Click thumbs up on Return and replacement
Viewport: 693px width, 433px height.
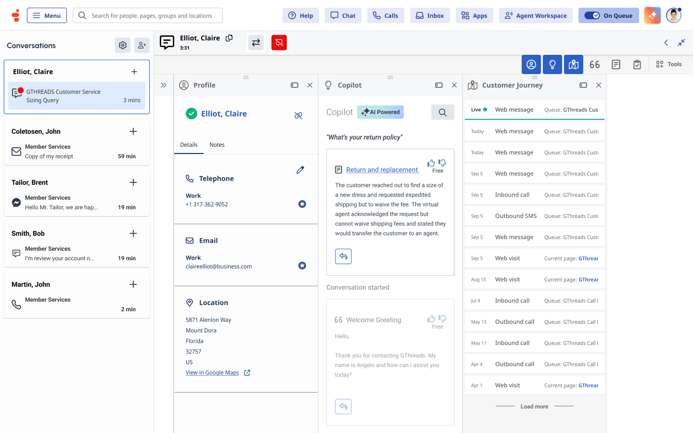click(x=431, y=163)
